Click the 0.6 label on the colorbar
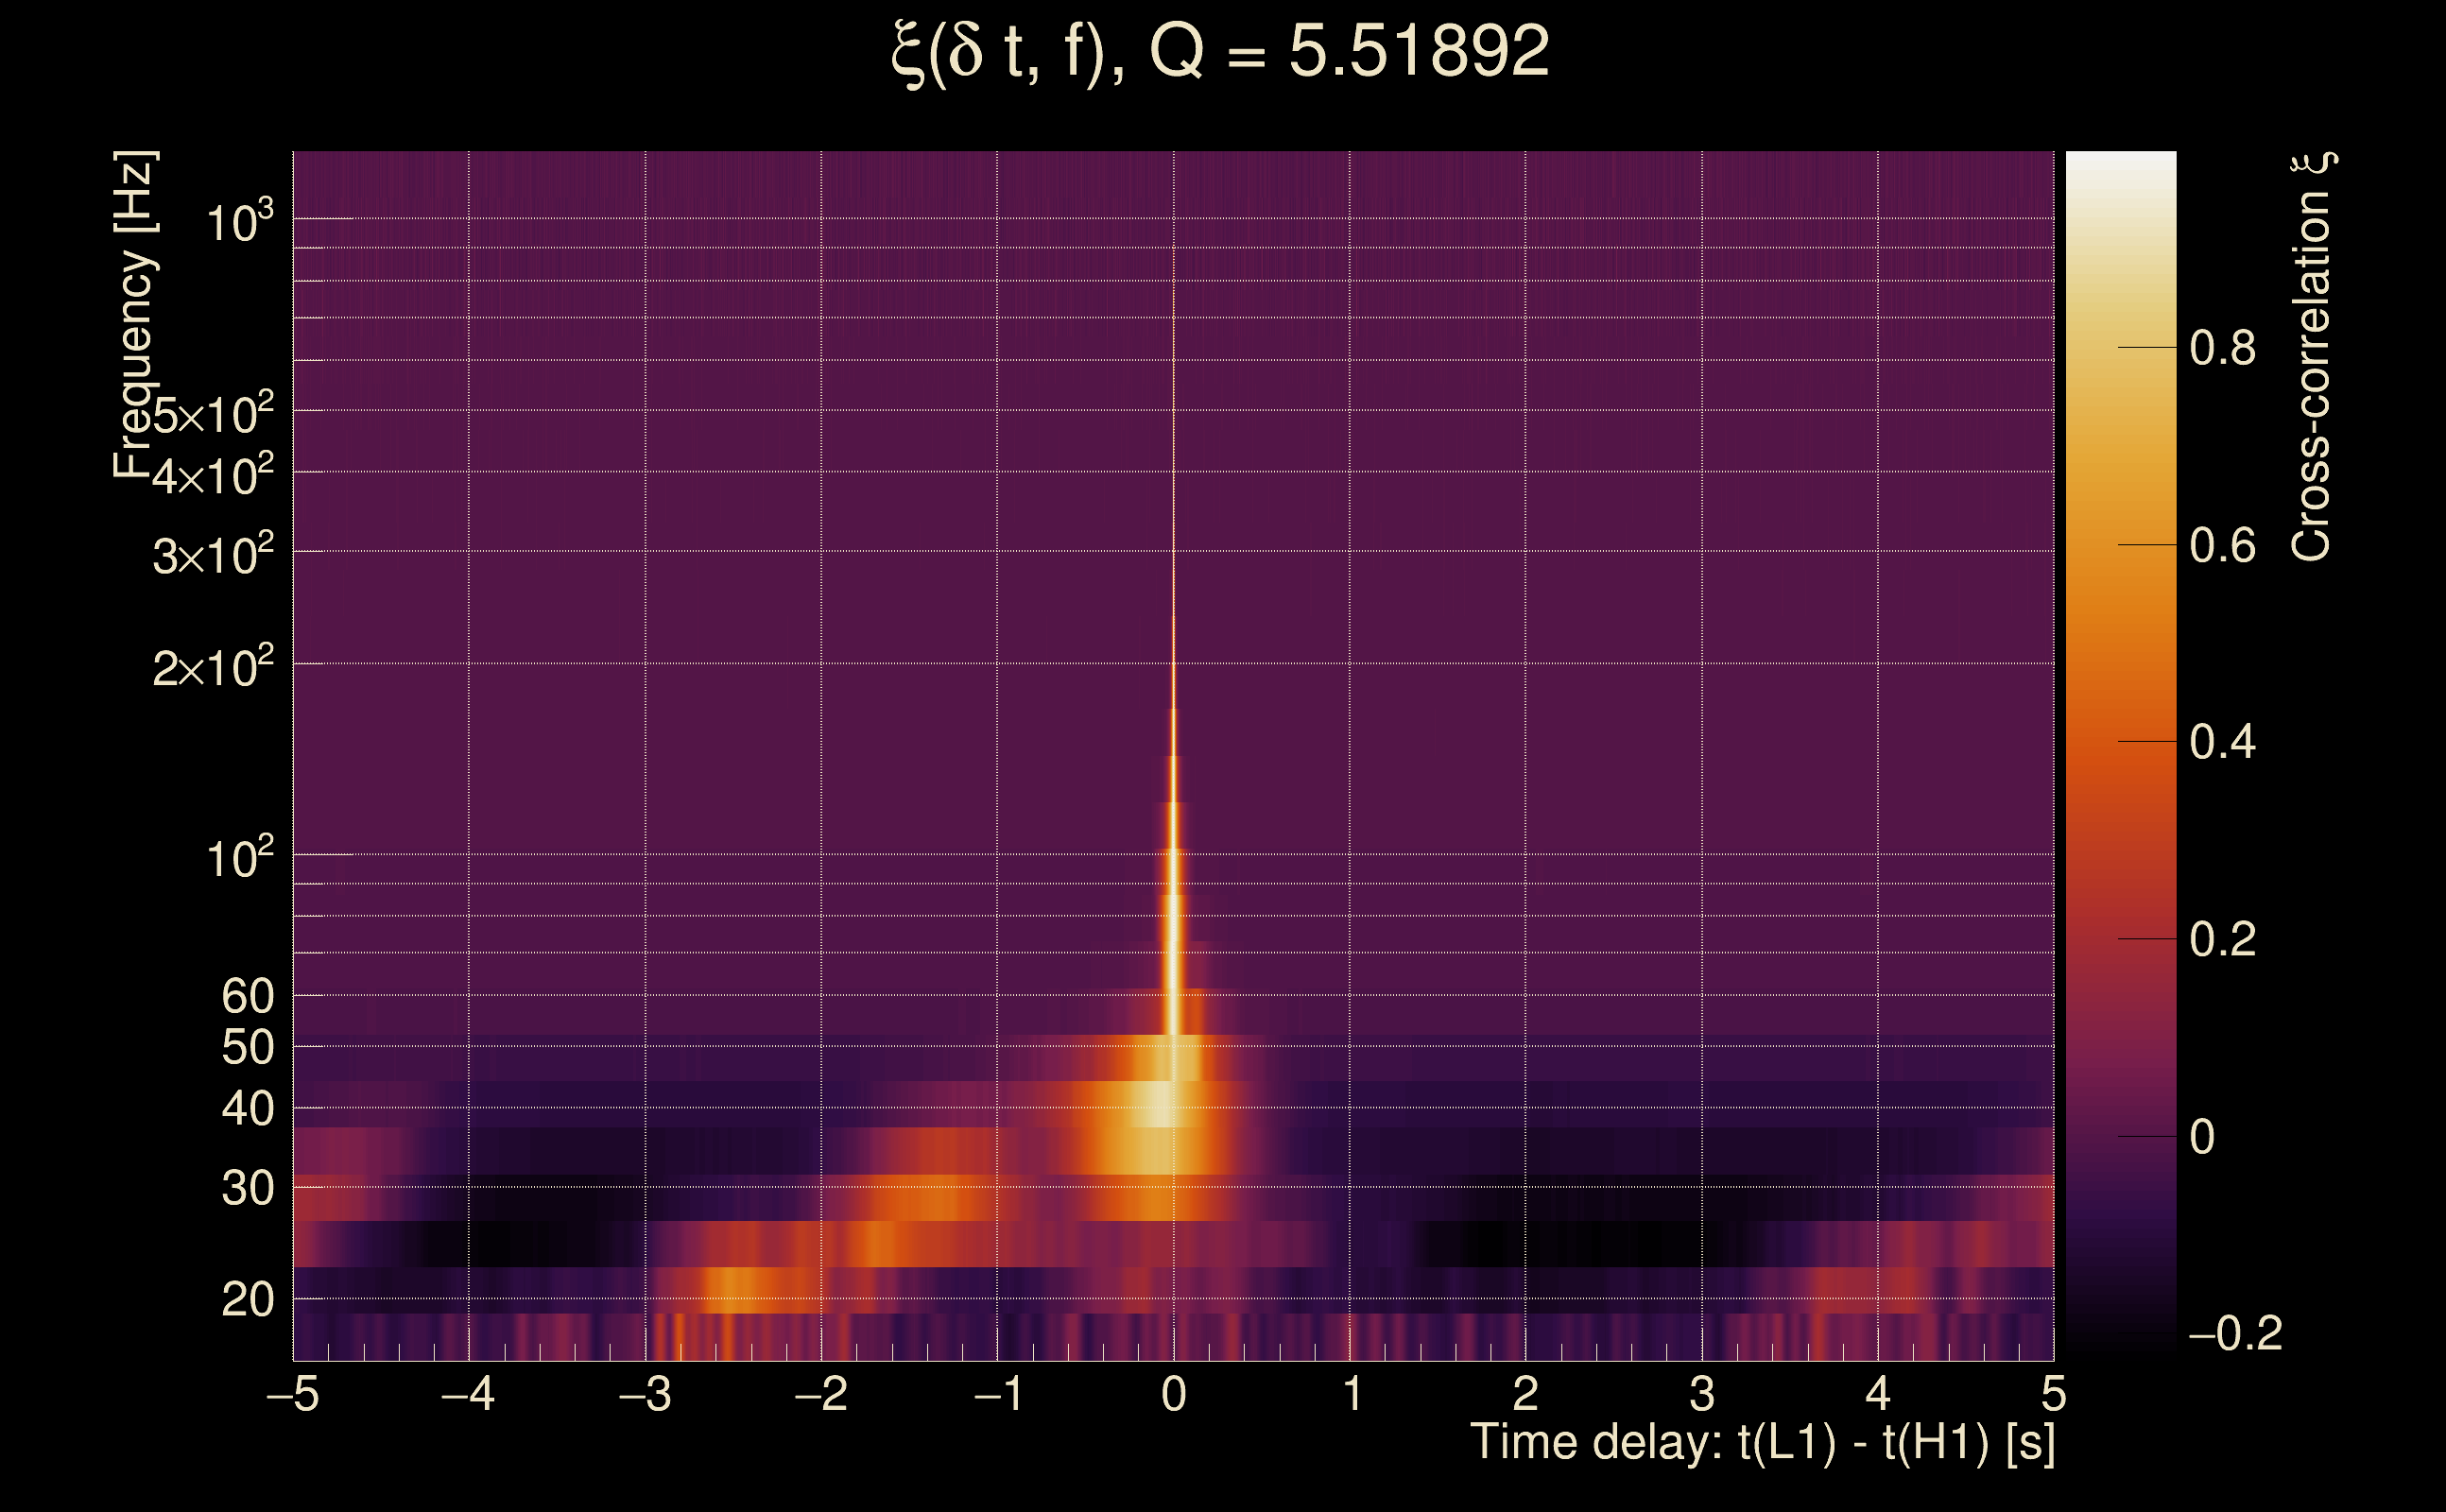Image resolution: width=2446 pixels, height=1512 pixels. pos(2222,546)
